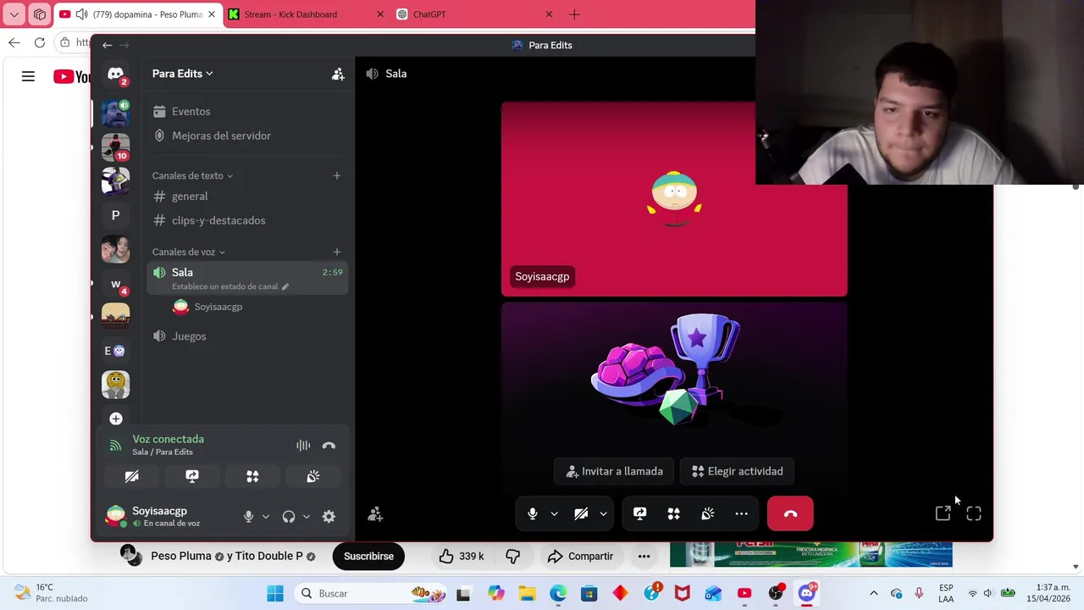This screenshot has height=610, width=1084.
Task: Open user settings gear icon
Action: pyautogui.click(x=329, y=516)
